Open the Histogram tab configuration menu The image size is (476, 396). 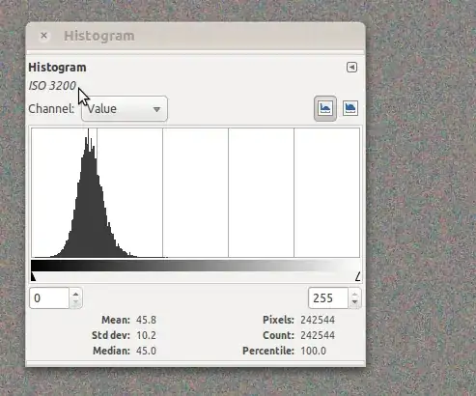[351, 68]
